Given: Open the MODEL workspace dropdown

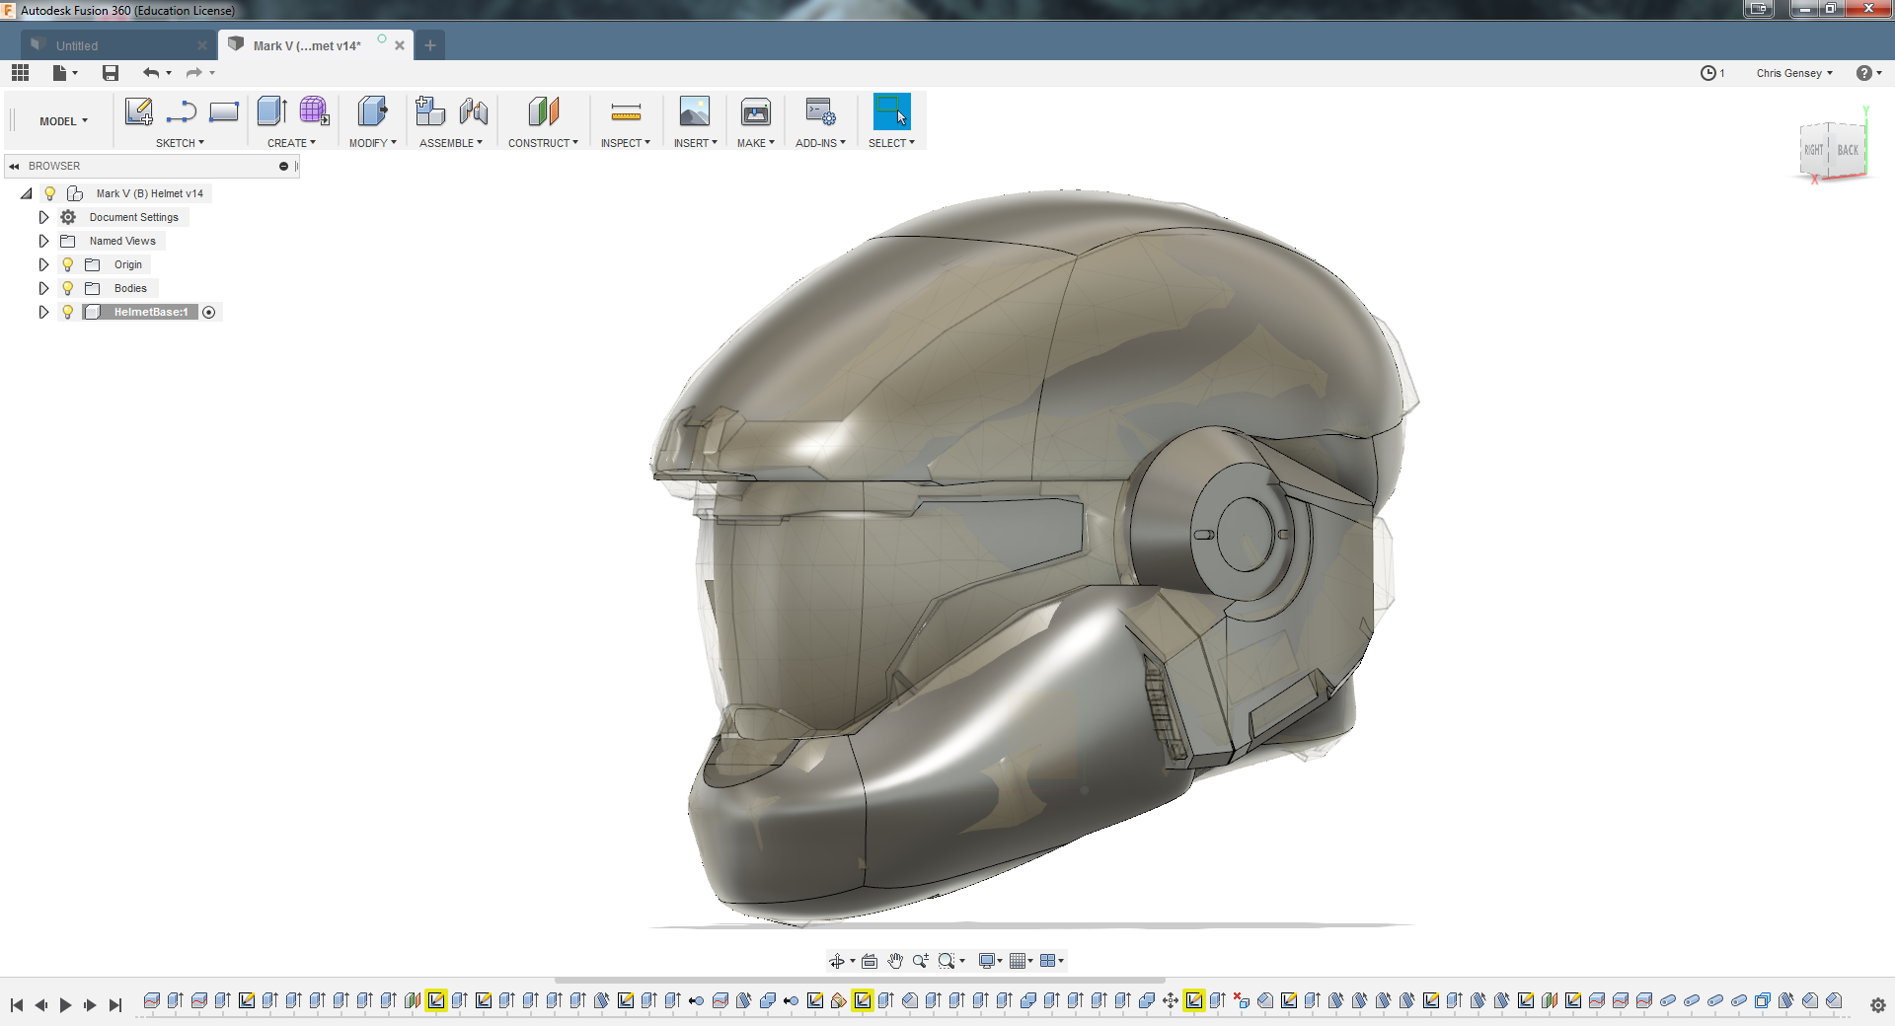Looking at the screenshot, I should point(63,121).
